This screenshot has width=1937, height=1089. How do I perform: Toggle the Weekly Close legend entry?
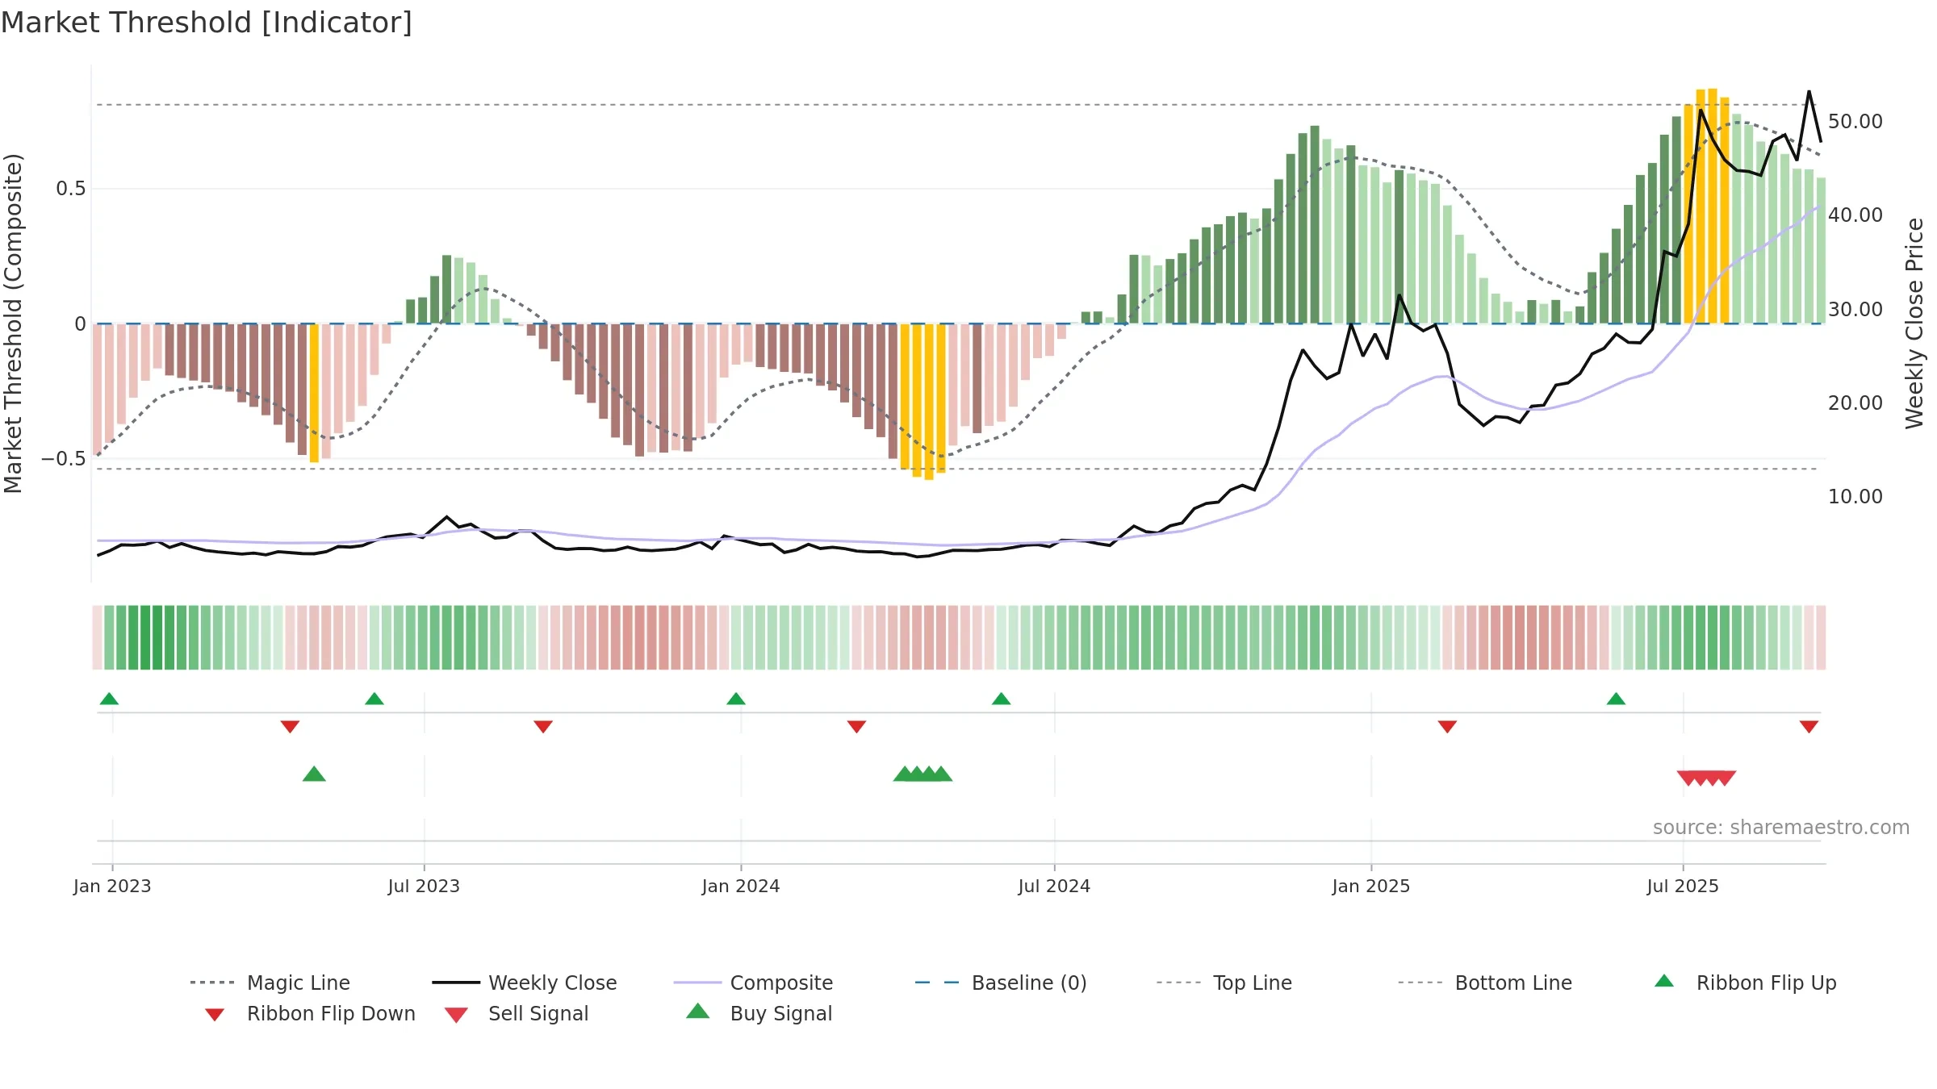[x=525, y=983]
